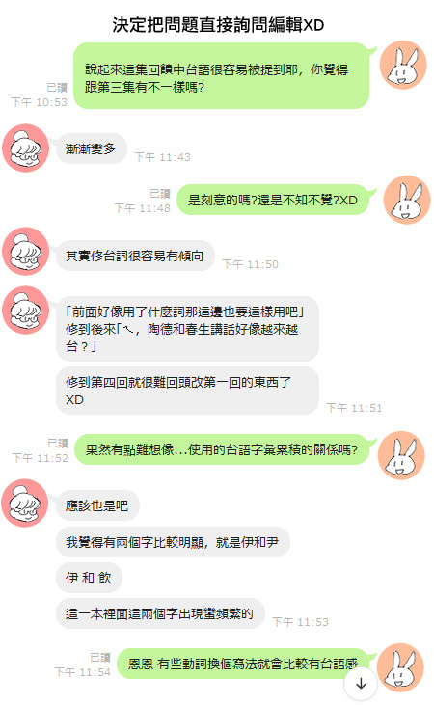Click 已讀 label above 下午 10:53

click(x=57, y=87)
